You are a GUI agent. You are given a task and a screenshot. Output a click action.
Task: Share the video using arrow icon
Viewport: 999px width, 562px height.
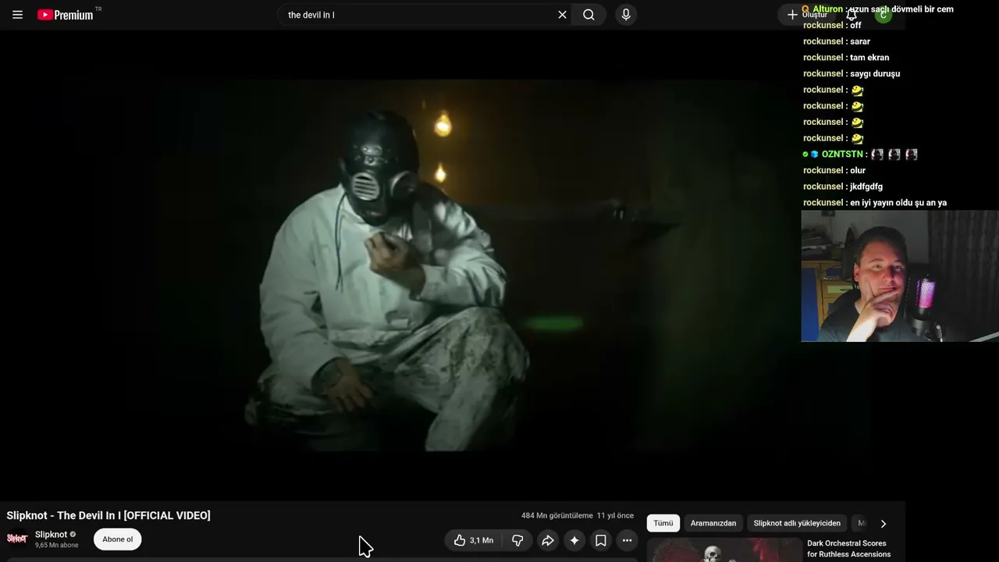coord(548,540)
